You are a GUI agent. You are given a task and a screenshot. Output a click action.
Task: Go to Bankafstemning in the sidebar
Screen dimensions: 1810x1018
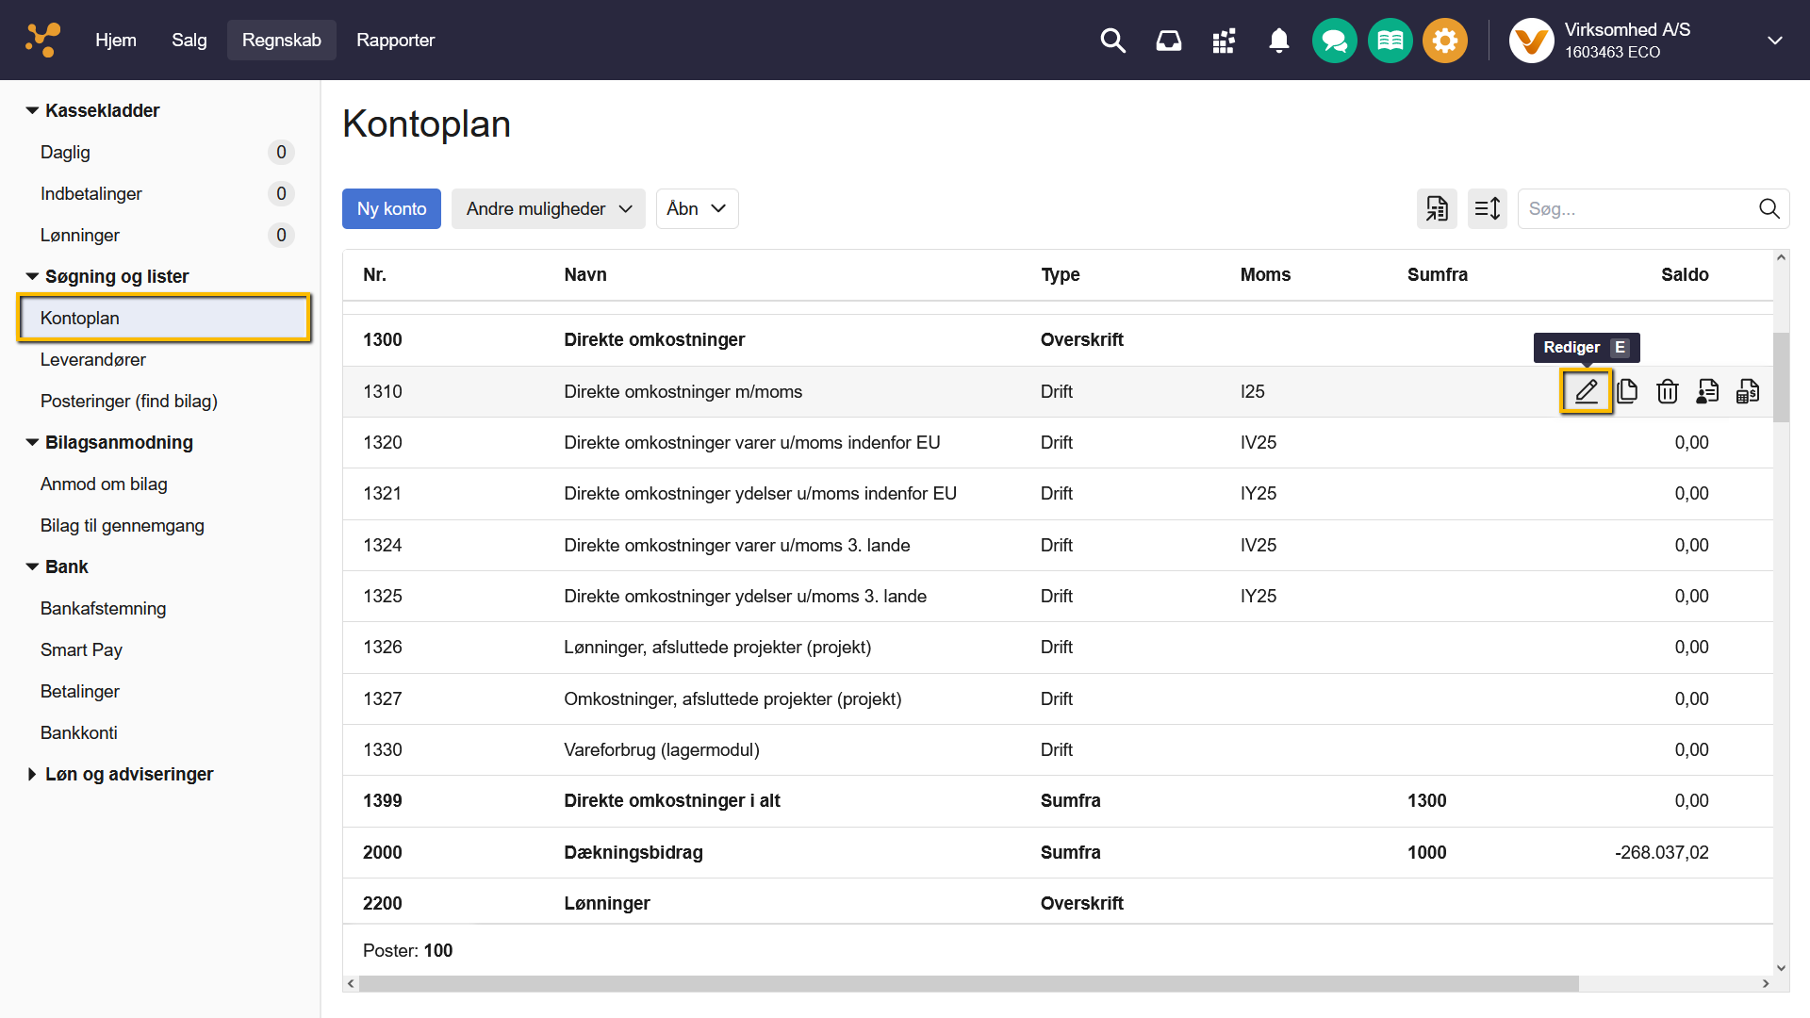coord(103,608)
